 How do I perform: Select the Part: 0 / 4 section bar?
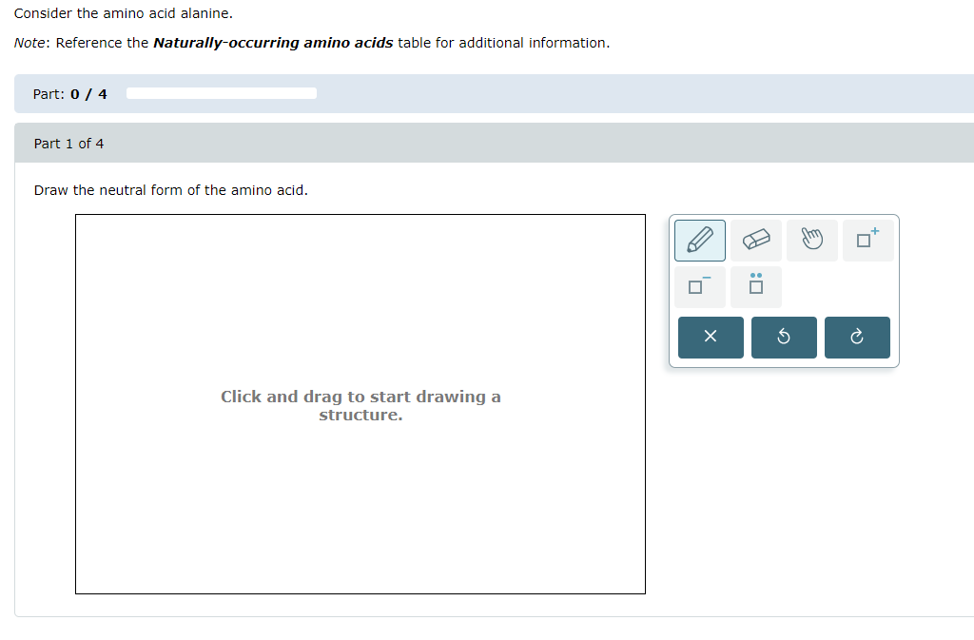point(68,93)
